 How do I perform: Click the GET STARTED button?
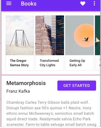(77, 86)
